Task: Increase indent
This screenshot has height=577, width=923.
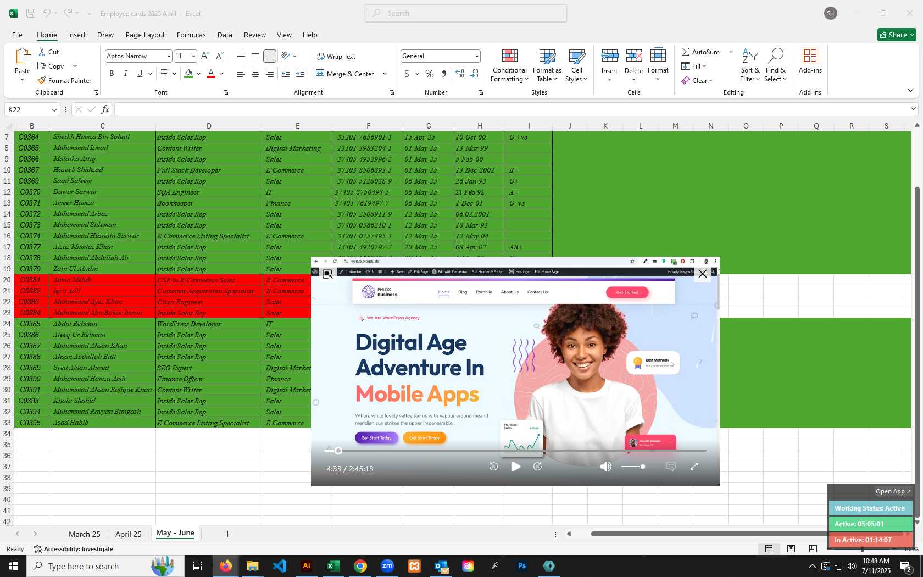Action: click(x=300, y=74)
